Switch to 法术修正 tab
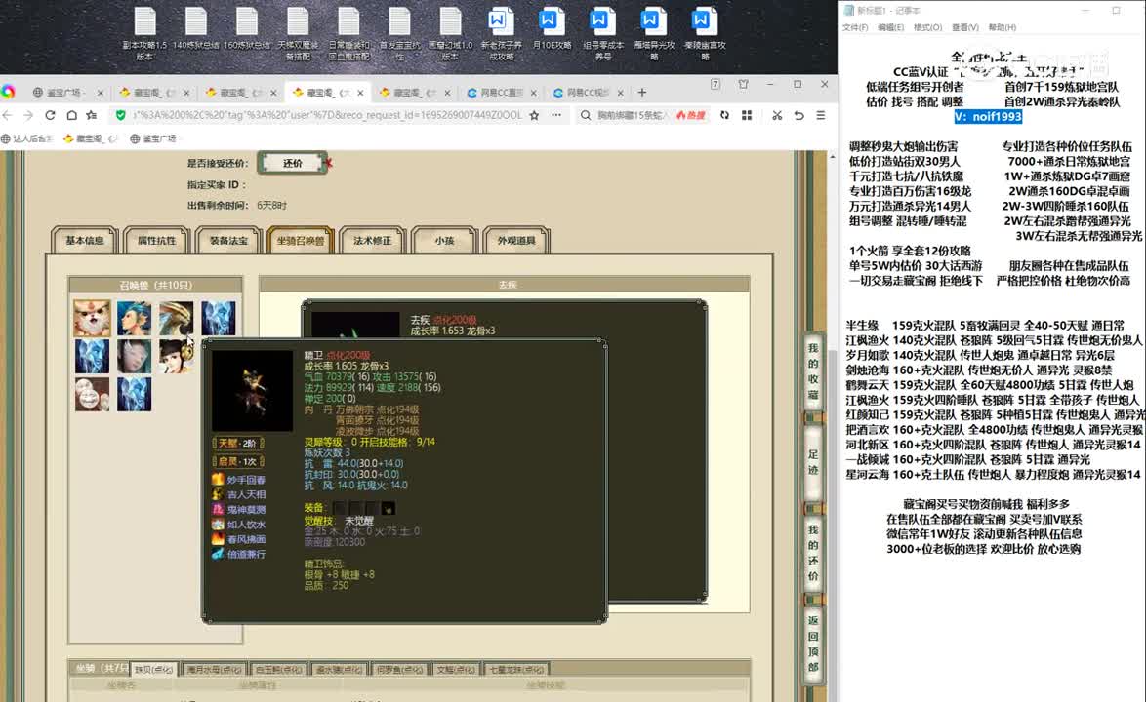The image size is (1146, 702). coord(373,240)
